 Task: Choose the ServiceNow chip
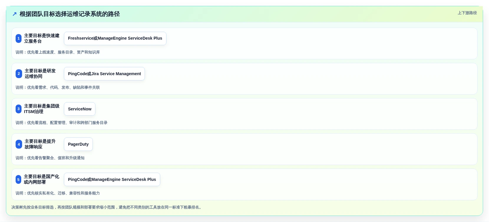tap(80, 109)
